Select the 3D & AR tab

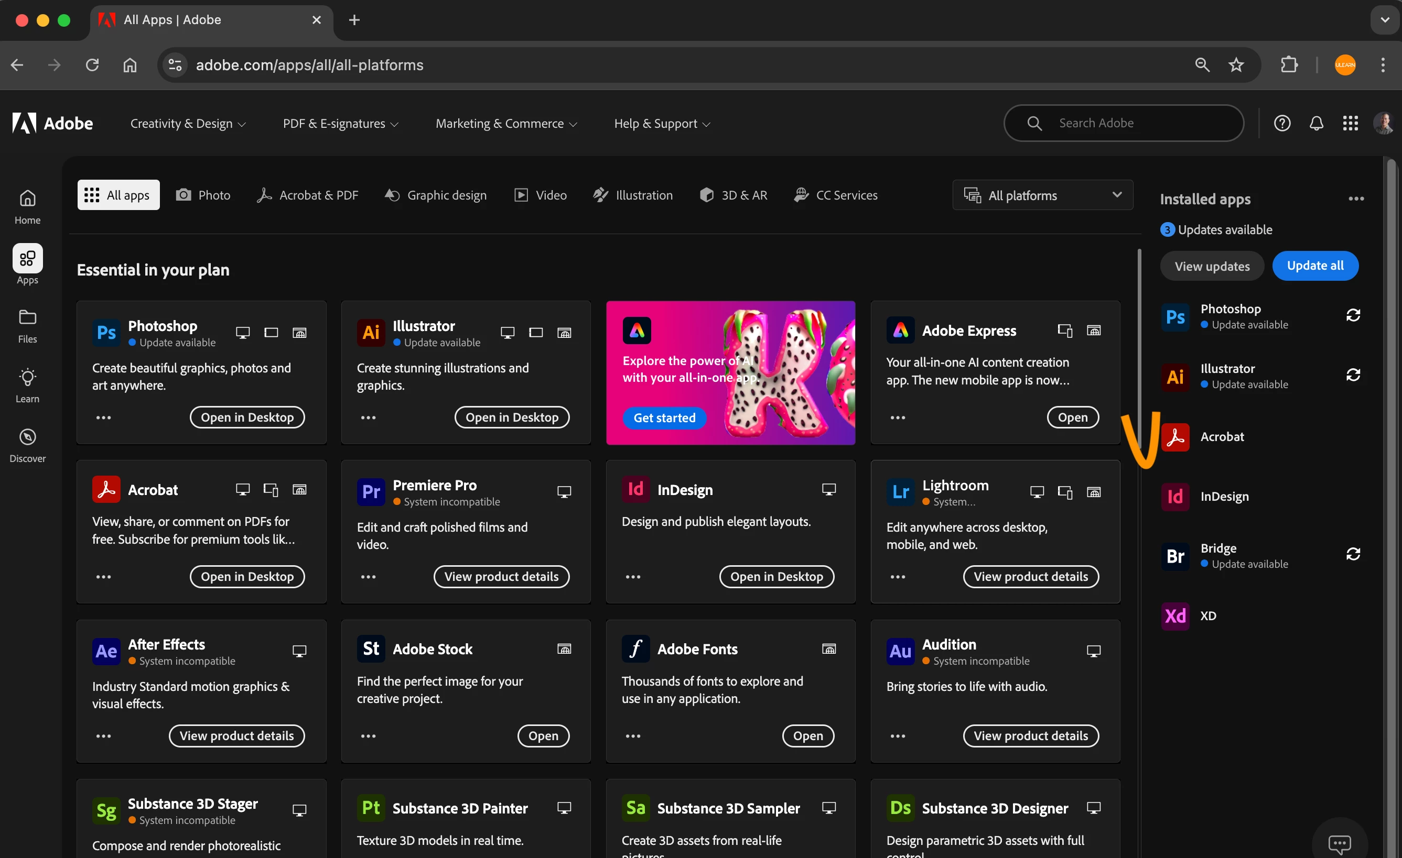734,195
